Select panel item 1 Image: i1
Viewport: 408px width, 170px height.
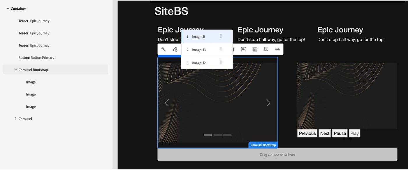[x=207, y=37]
